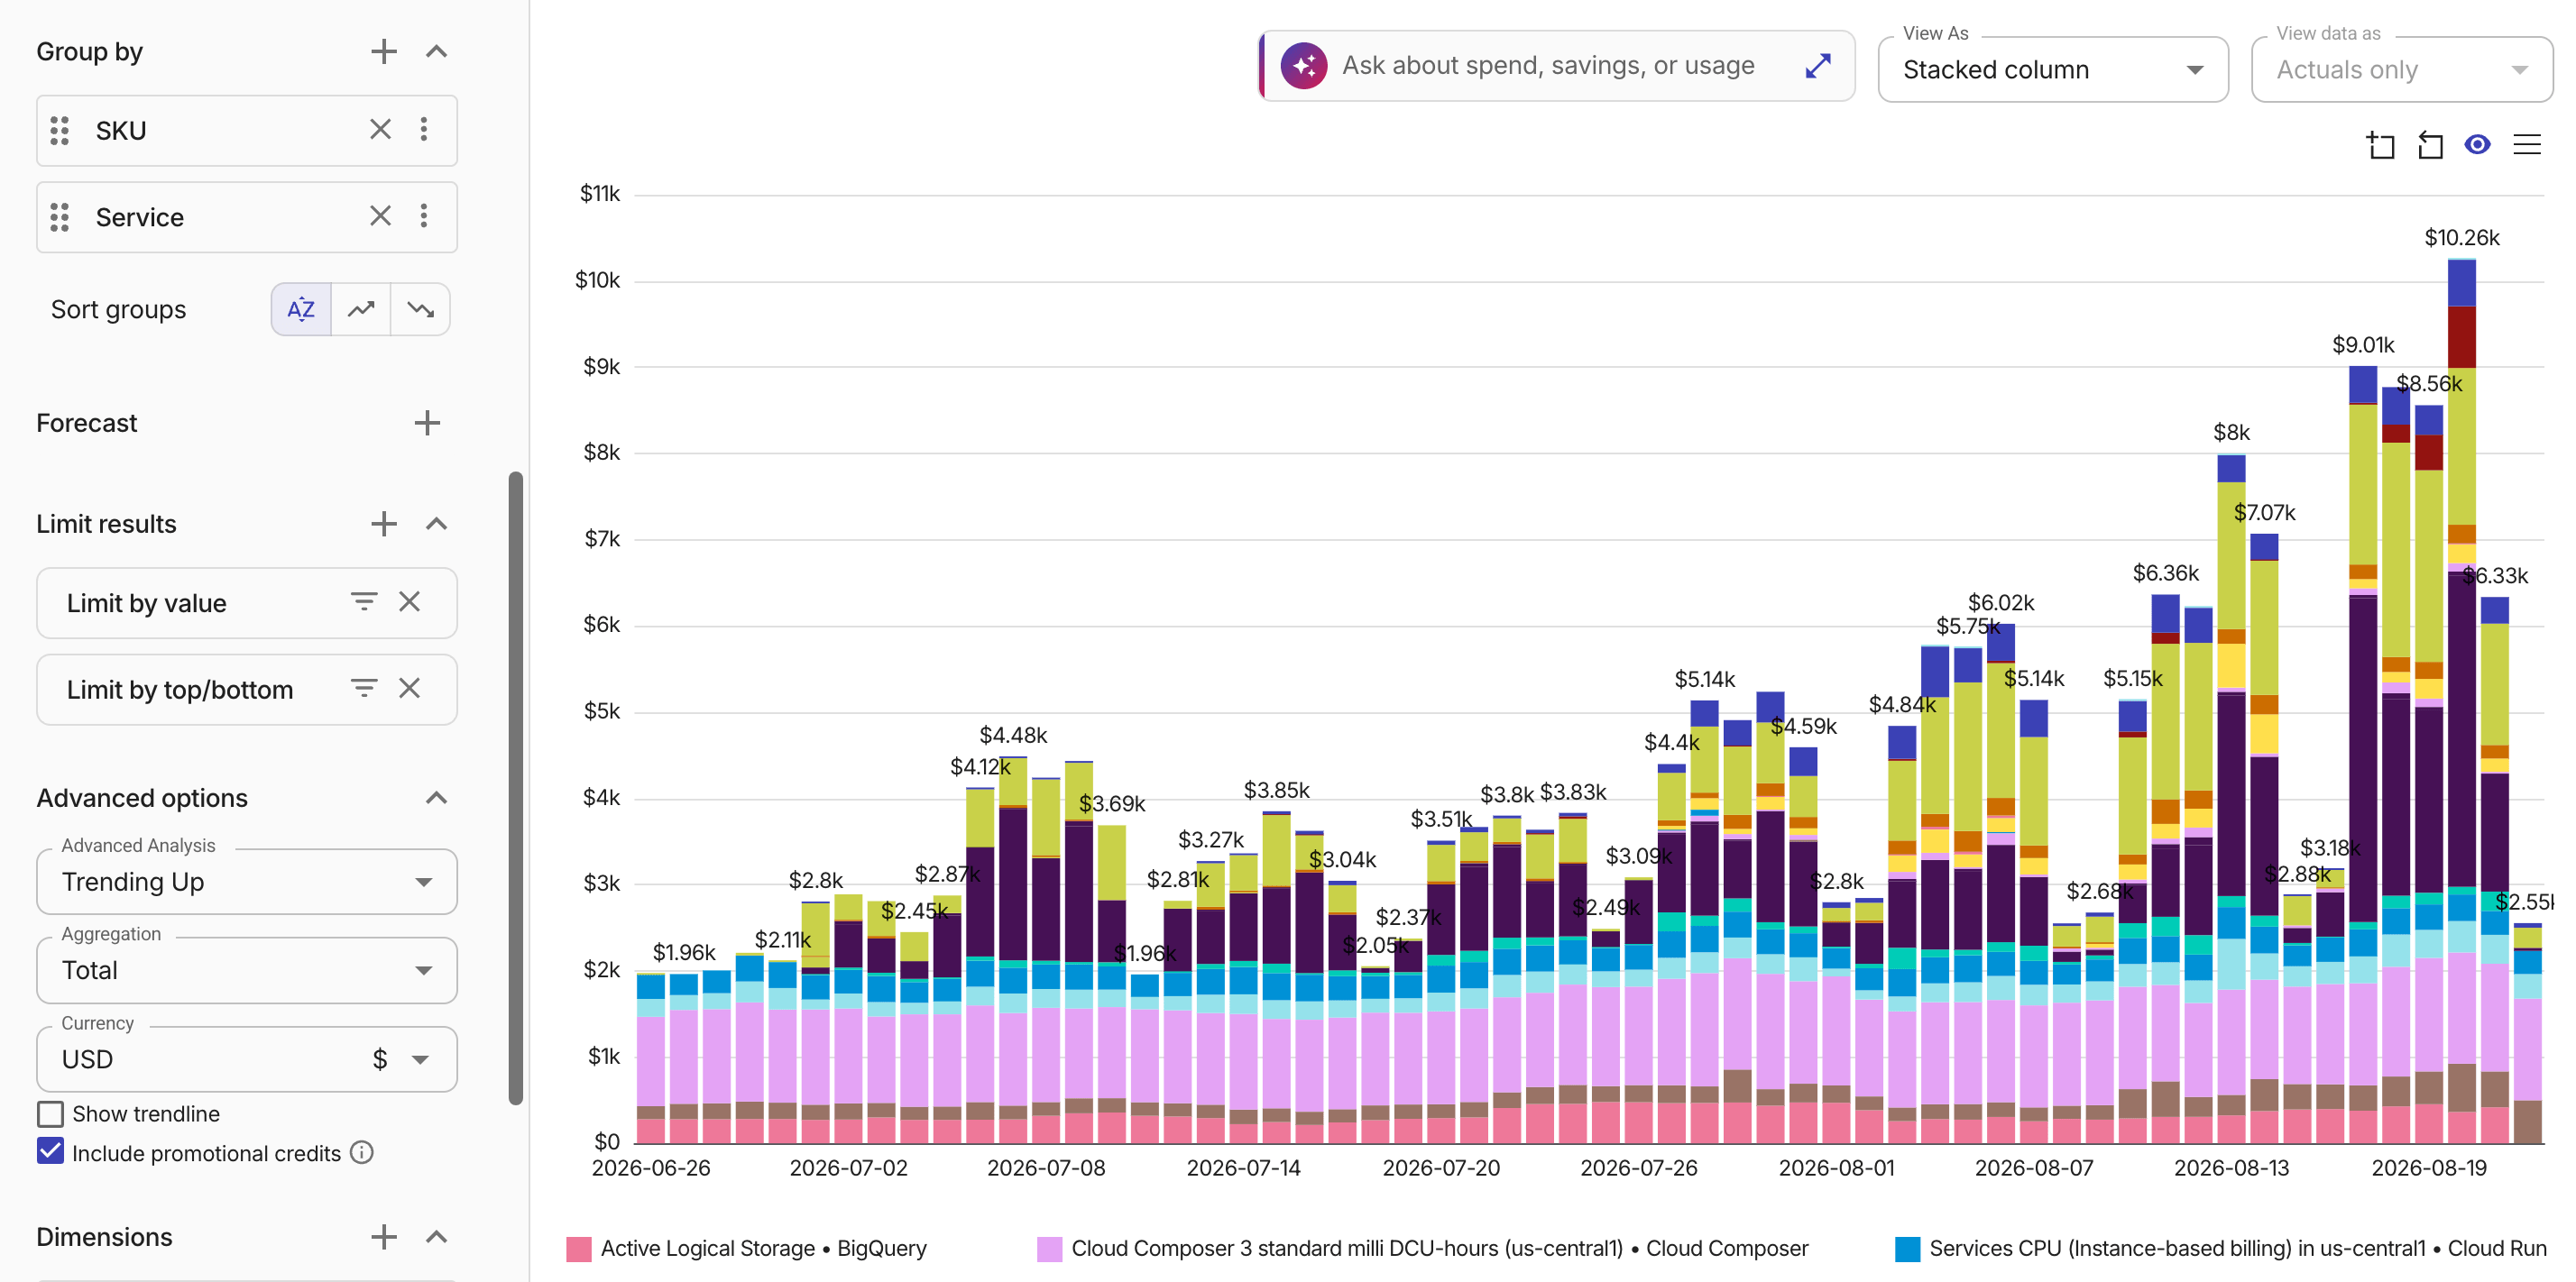The height and width of the screenshot is (1282, 2576).
Task: Click the 2026-06-26 axis date label
Action: [x=651, y=1168]
